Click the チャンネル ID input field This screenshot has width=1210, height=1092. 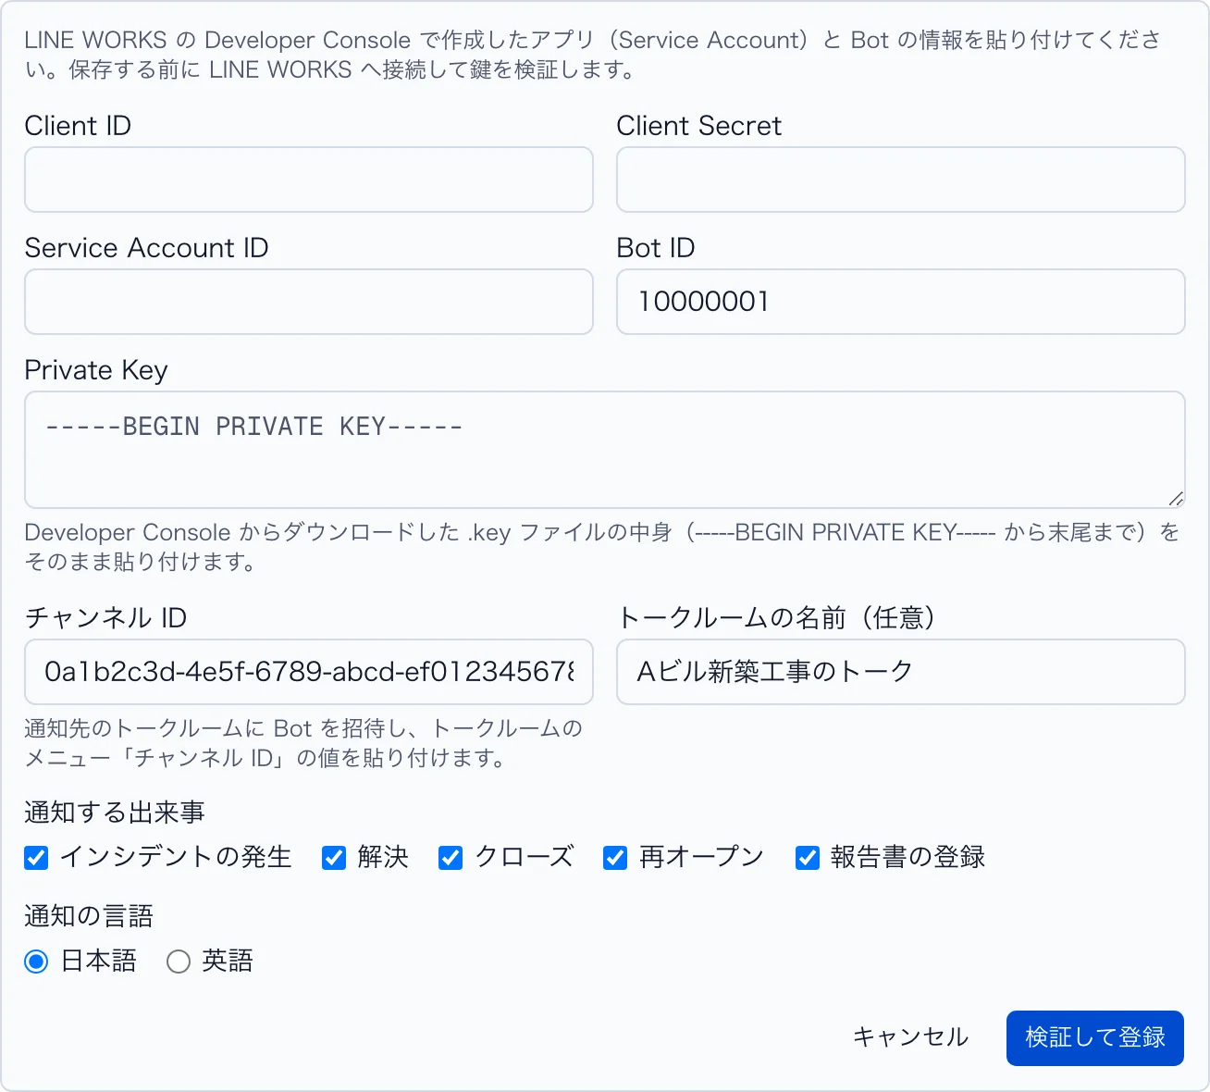(x=308, y=672)
